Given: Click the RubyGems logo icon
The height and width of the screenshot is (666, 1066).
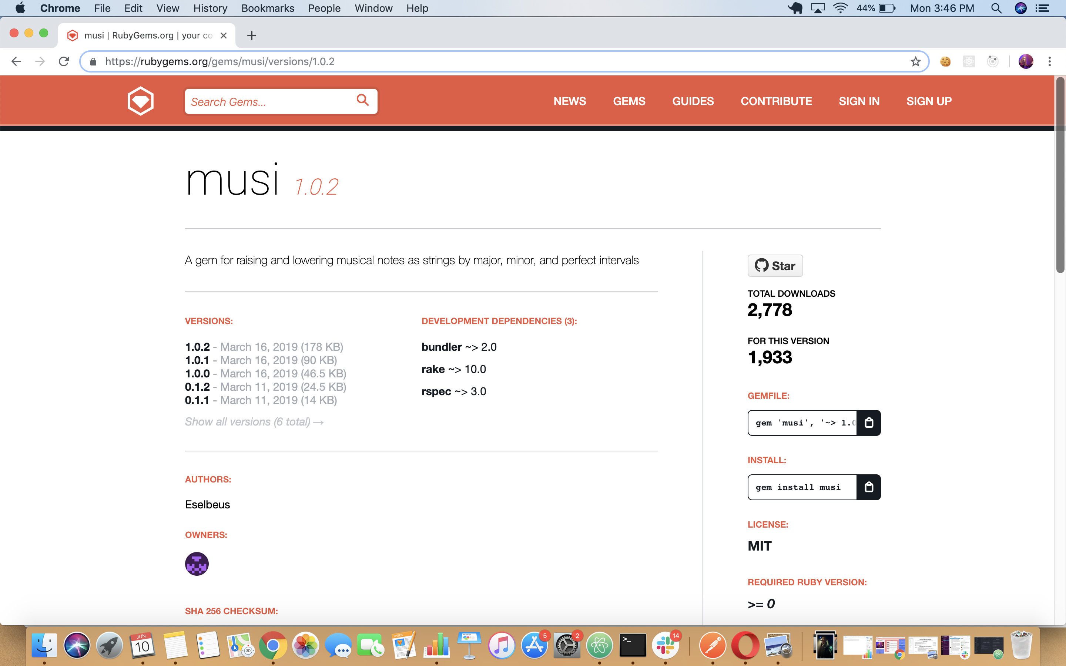Looking at the screenshot, I should (141, 101).
